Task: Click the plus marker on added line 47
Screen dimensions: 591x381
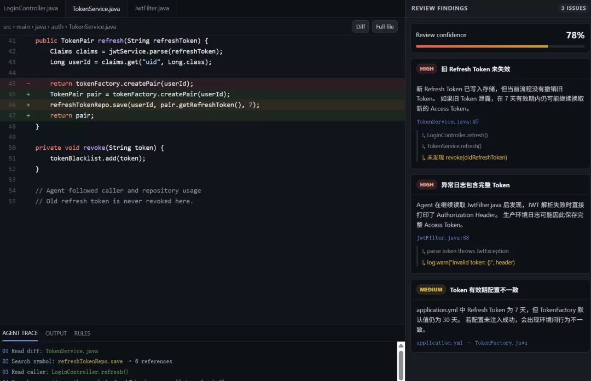Action: click(28, 115)
